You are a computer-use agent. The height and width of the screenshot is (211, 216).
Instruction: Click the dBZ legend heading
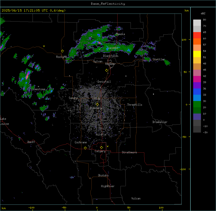[203, 13]
